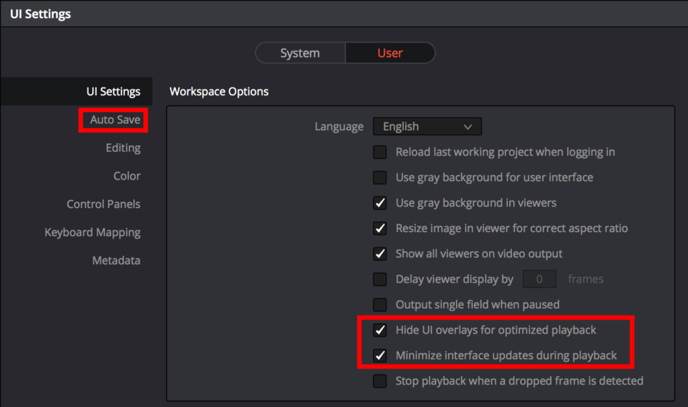Uncheck Show all viewers on video output
688x407 pixels.
click(380, 254)
